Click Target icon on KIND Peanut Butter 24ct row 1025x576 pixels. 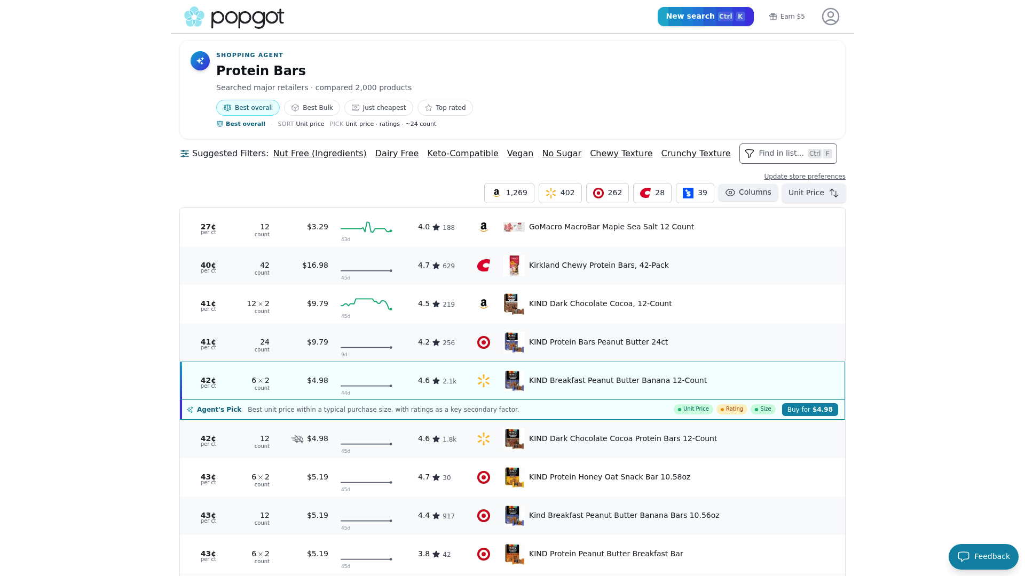coord(484,342)
